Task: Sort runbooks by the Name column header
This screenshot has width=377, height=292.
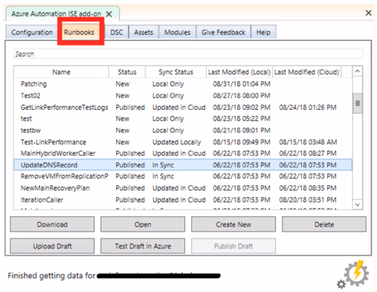Action: coord(61,72)
